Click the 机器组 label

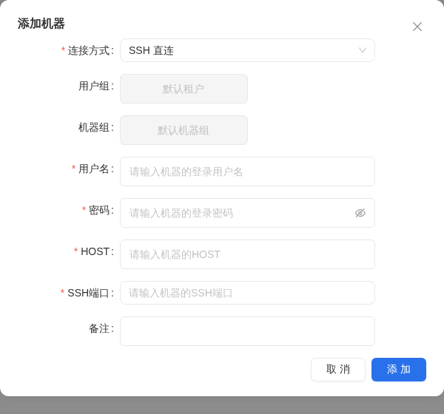pos(95,127)
